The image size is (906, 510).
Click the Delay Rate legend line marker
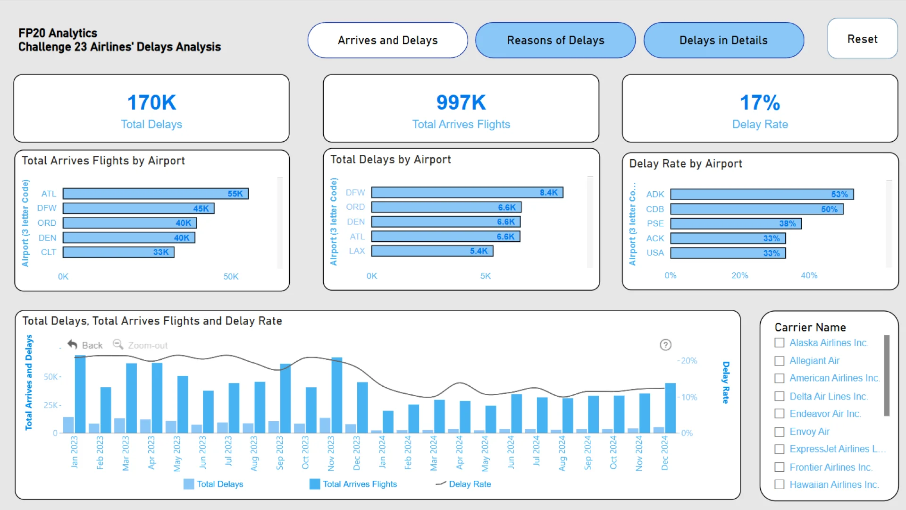pos(441,484)
